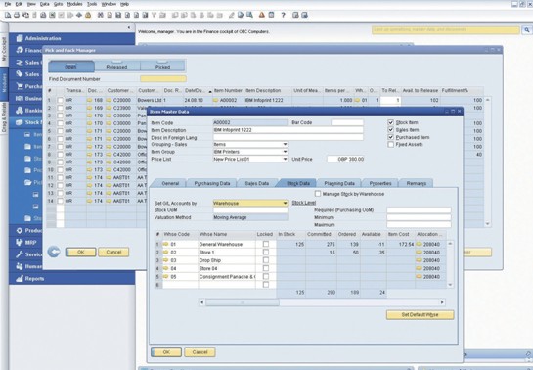533x370 pixels.
Task: Expand the Banking module in main menu
Action: (25, 111)
